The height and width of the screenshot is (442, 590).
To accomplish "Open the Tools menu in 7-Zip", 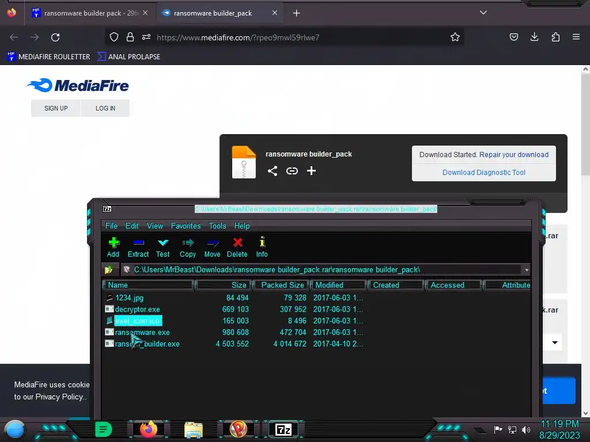I will 217,226.
